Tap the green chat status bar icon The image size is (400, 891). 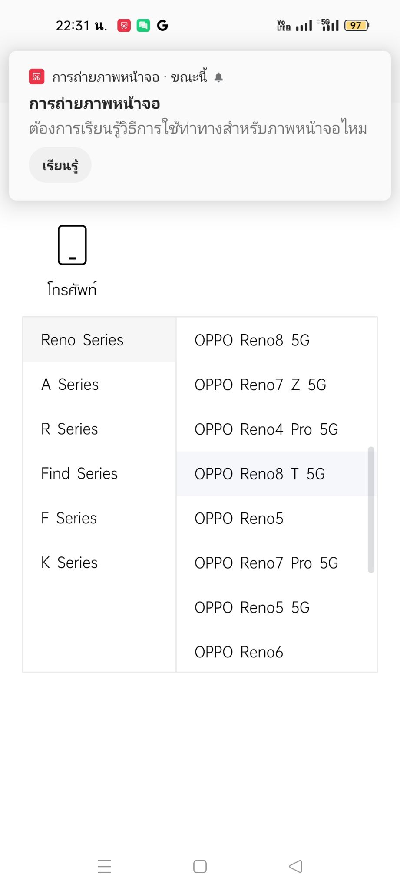143,26
